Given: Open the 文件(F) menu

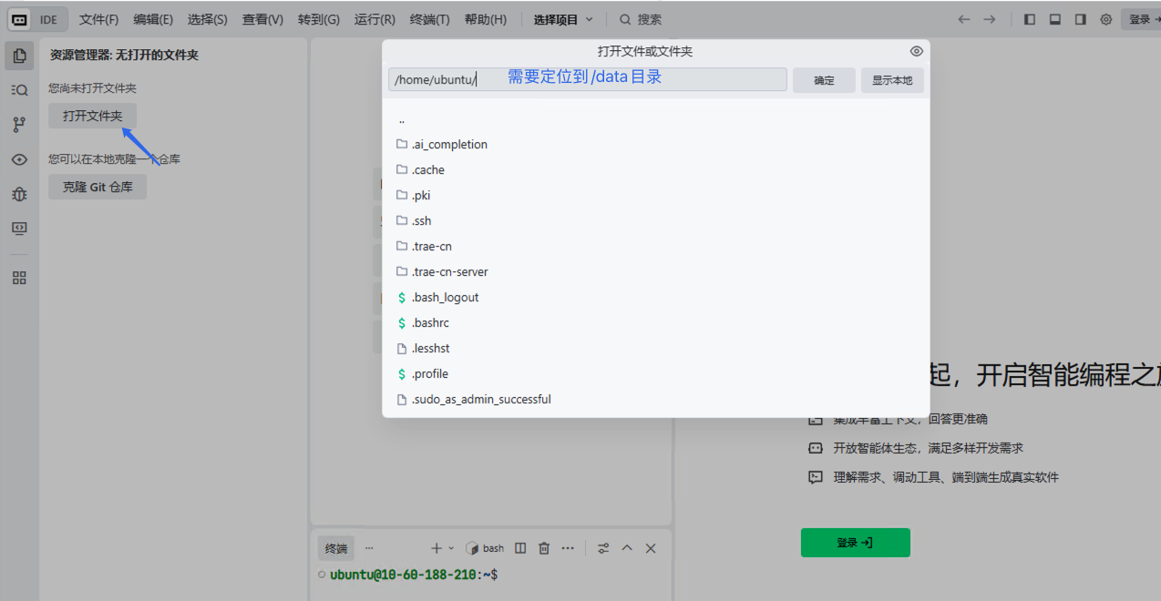Looking at the screenshot, I should point(98,19).
